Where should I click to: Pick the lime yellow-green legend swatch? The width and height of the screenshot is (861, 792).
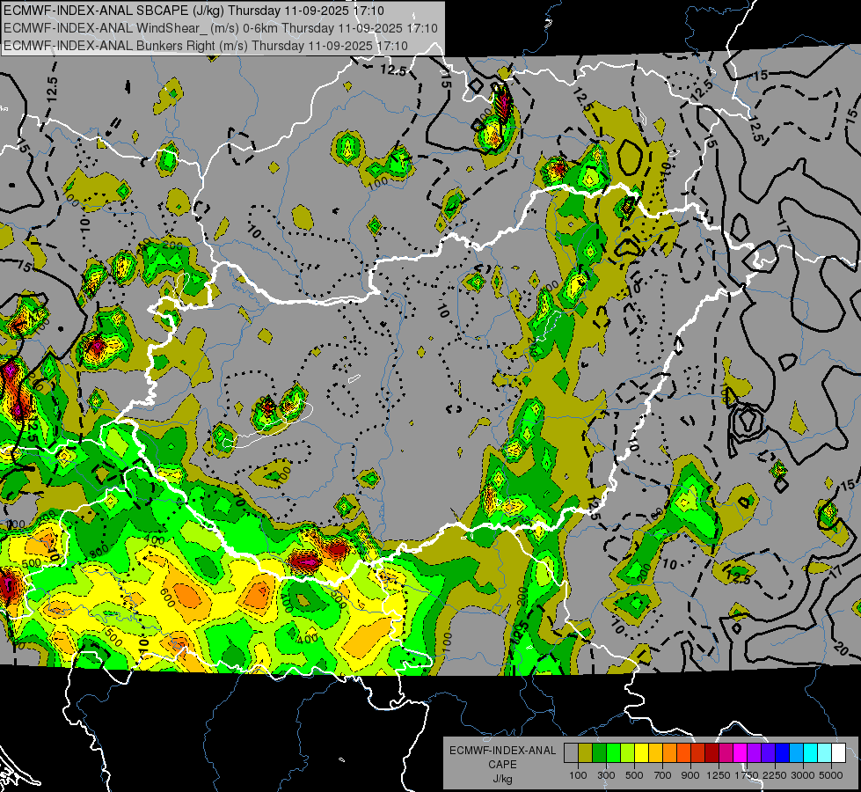coord(628,752)
